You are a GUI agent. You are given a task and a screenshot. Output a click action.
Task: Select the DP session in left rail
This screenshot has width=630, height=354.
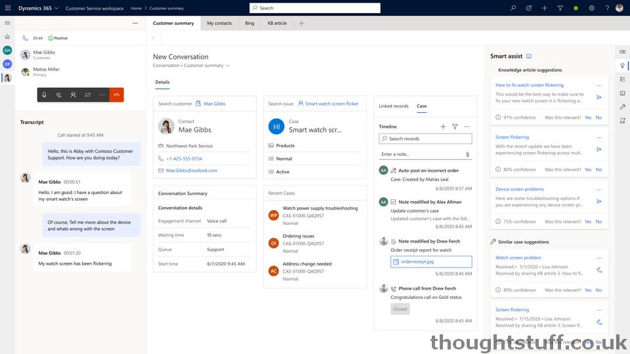point(7,64)
